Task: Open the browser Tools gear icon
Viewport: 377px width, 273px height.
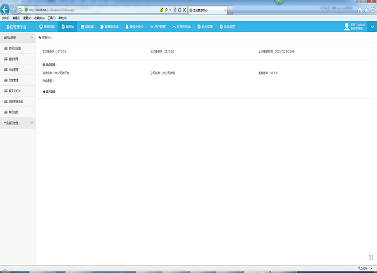Action: (372, 10)
